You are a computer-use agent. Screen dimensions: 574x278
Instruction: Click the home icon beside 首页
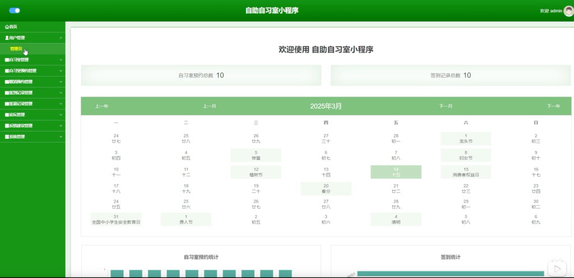[7, 27]
